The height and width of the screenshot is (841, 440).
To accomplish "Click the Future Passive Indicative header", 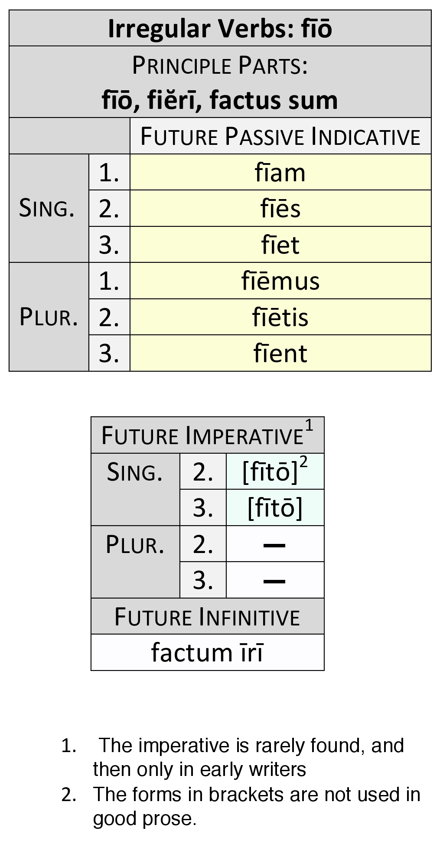I will pos(280,136).
